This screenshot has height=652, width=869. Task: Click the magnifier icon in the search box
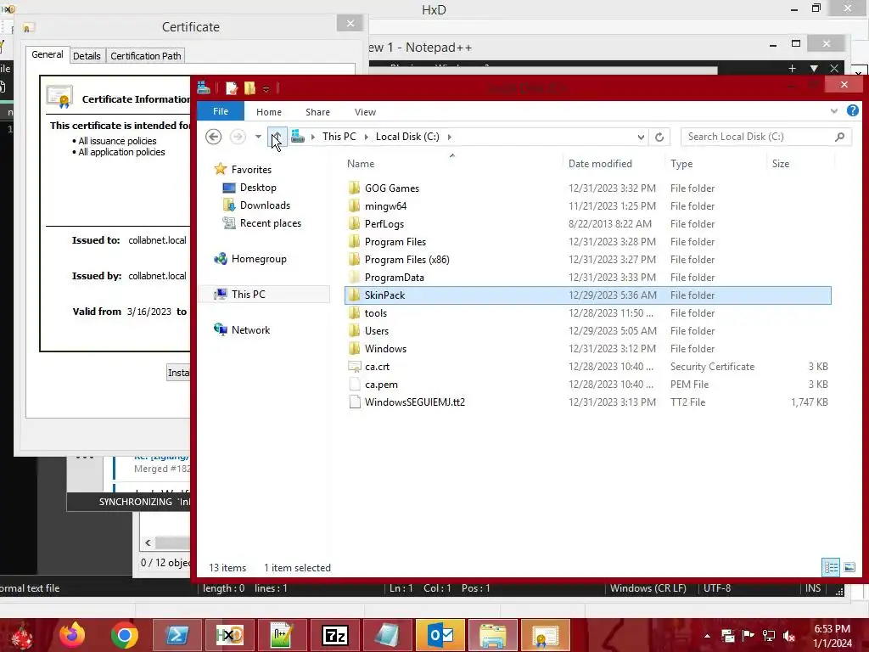tap(839, 137)
